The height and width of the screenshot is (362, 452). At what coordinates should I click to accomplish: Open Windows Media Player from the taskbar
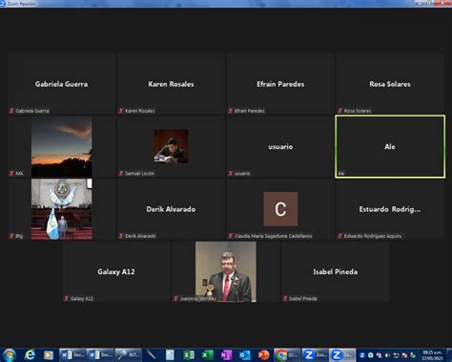point(49,355)
